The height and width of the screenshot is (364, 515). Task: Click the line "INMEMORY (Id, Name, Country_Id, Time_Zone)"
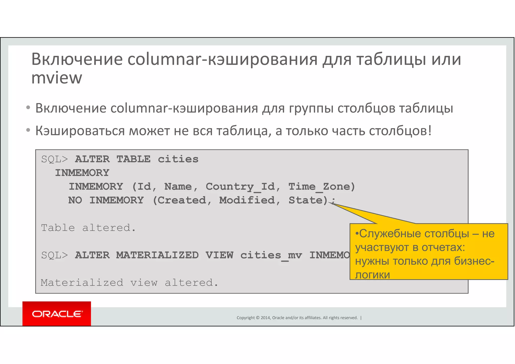pyautogui.click(x=212, y=187)
